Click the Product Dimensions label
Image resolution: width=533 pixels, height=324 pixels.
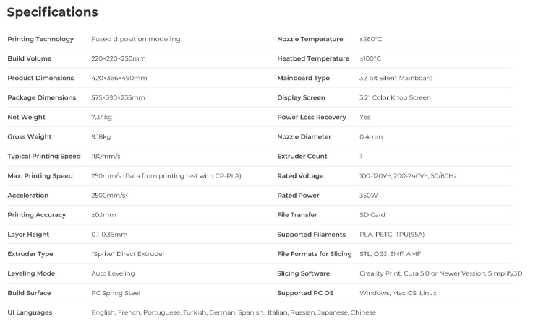(x=40, y=78)
